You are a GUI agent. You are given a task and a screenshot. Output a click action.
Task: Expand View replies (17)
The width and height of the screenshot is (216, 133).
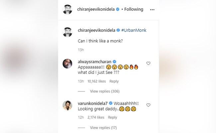tap(103, 128)
